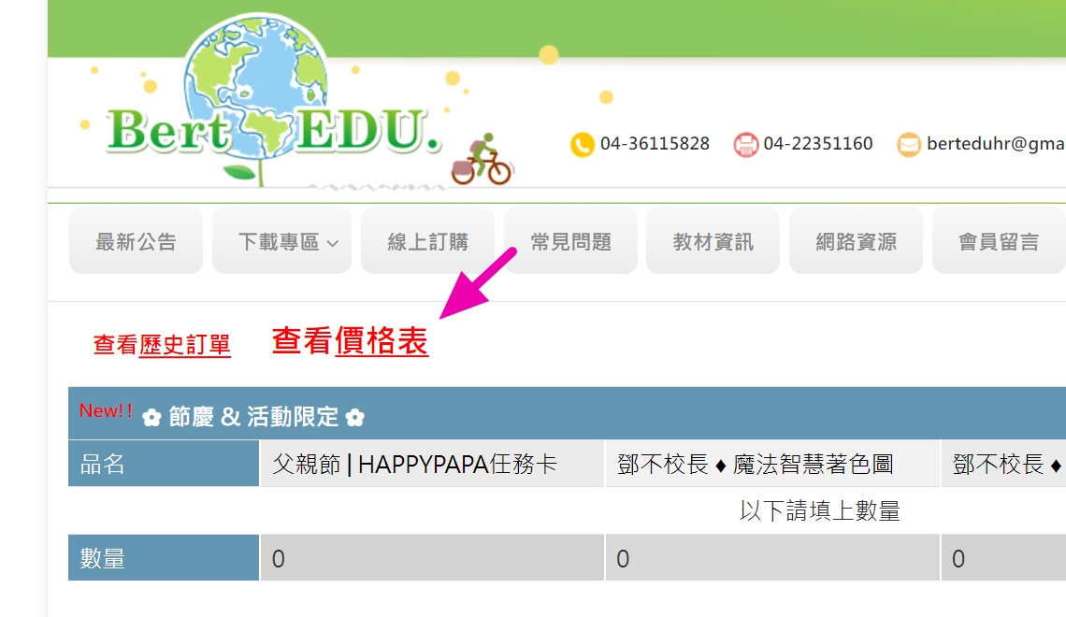Click phone number 04-36115828
This screenshot has width=1066, height=617.
pyautogui.click(x=655, y=144)
